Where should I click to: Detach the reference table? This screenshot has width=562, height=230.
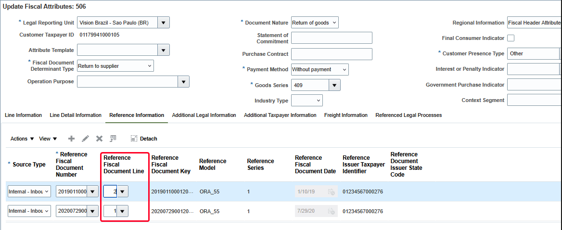pos(144,139)
